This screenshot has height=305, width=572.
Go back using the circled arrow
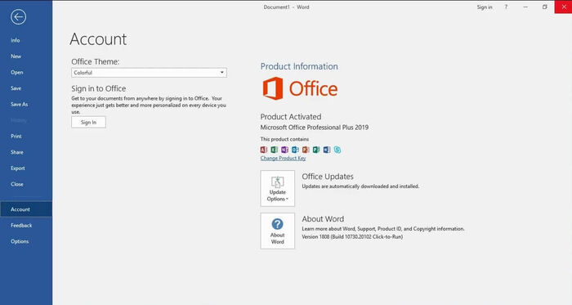18,17
